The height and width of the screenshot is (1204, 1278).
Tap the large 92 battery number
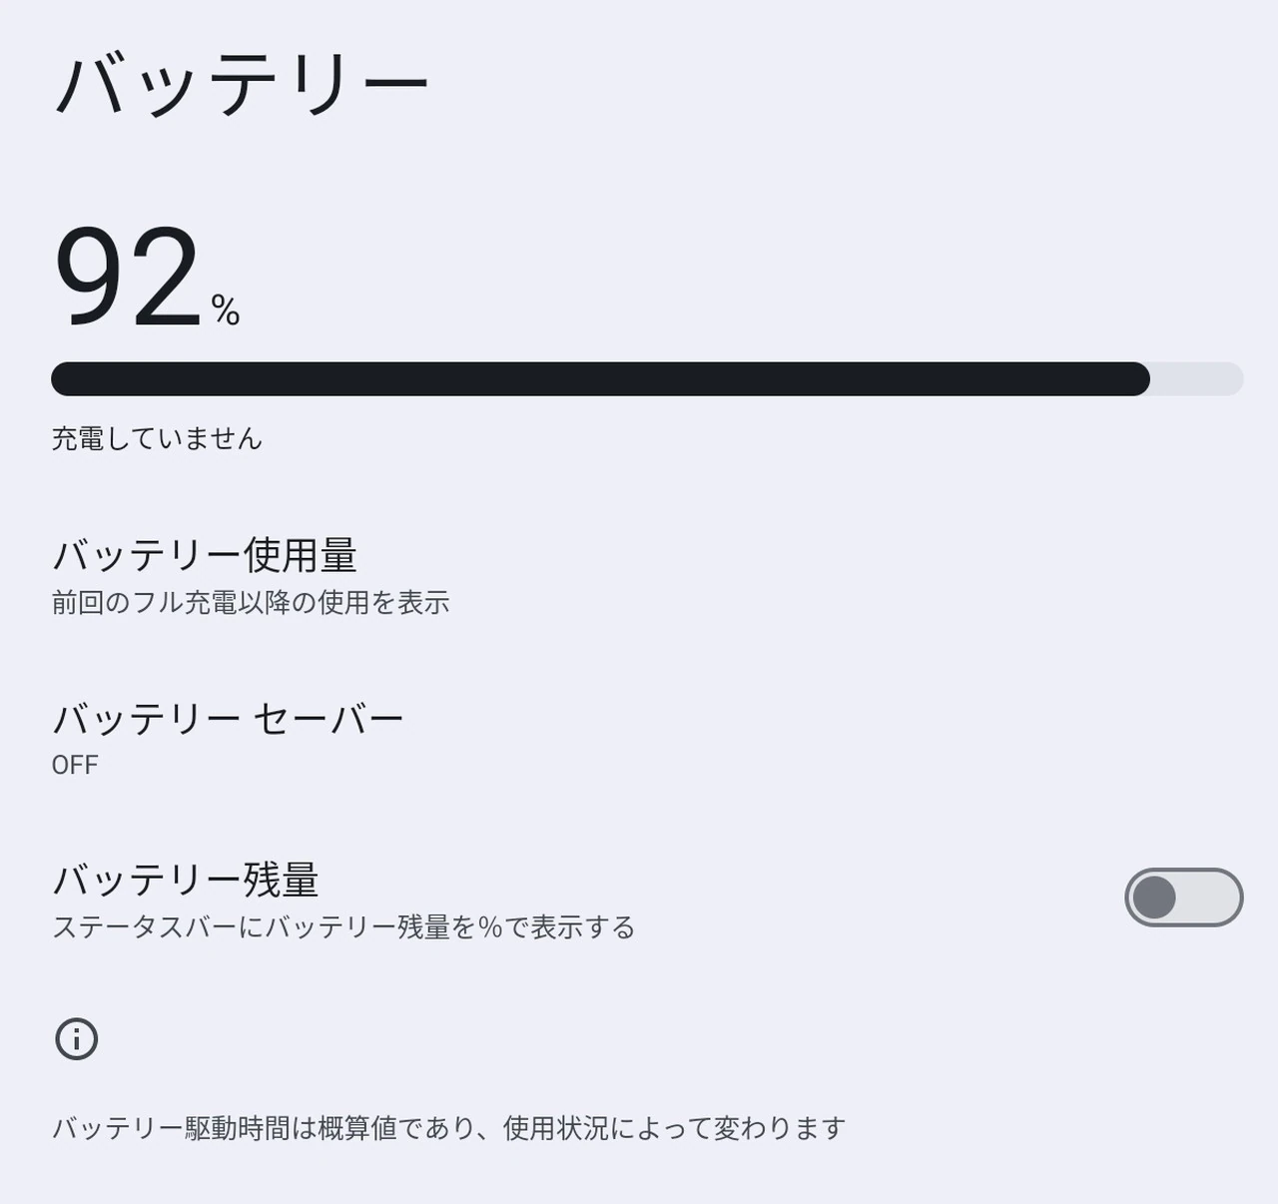[128, 277]
